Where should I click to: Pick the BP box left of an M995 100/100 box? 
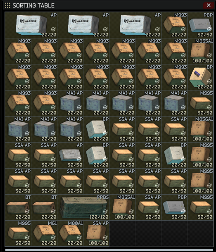(x=174, y=155)
